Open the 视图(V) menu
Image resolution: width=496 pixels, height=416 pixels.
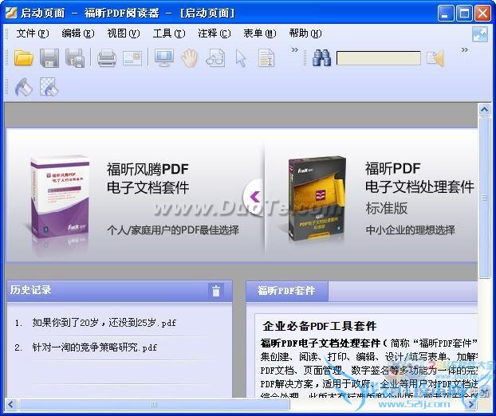(x=124, y=33)
